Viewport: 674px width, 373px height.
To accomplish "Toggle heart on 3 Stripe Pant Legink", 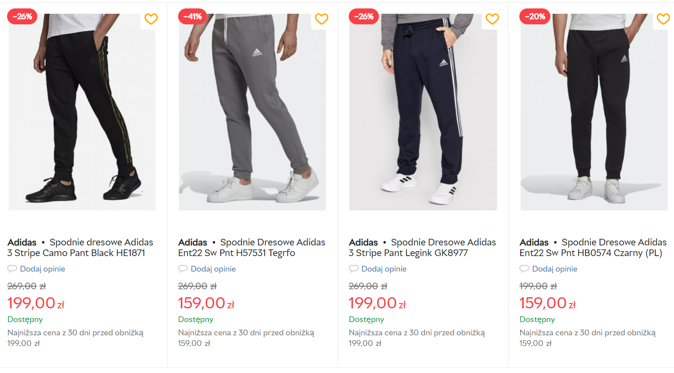I will pos(492,19).
